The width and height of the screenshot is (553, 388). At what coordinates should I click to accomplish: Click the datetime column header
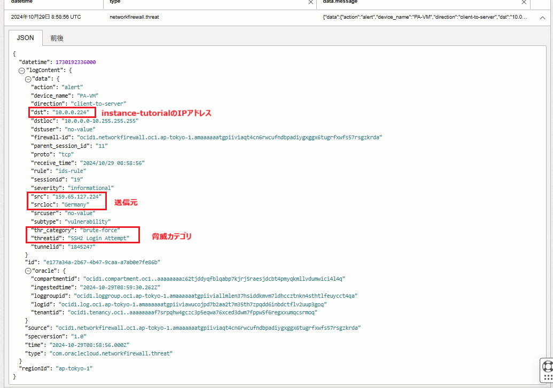[21, 2]
